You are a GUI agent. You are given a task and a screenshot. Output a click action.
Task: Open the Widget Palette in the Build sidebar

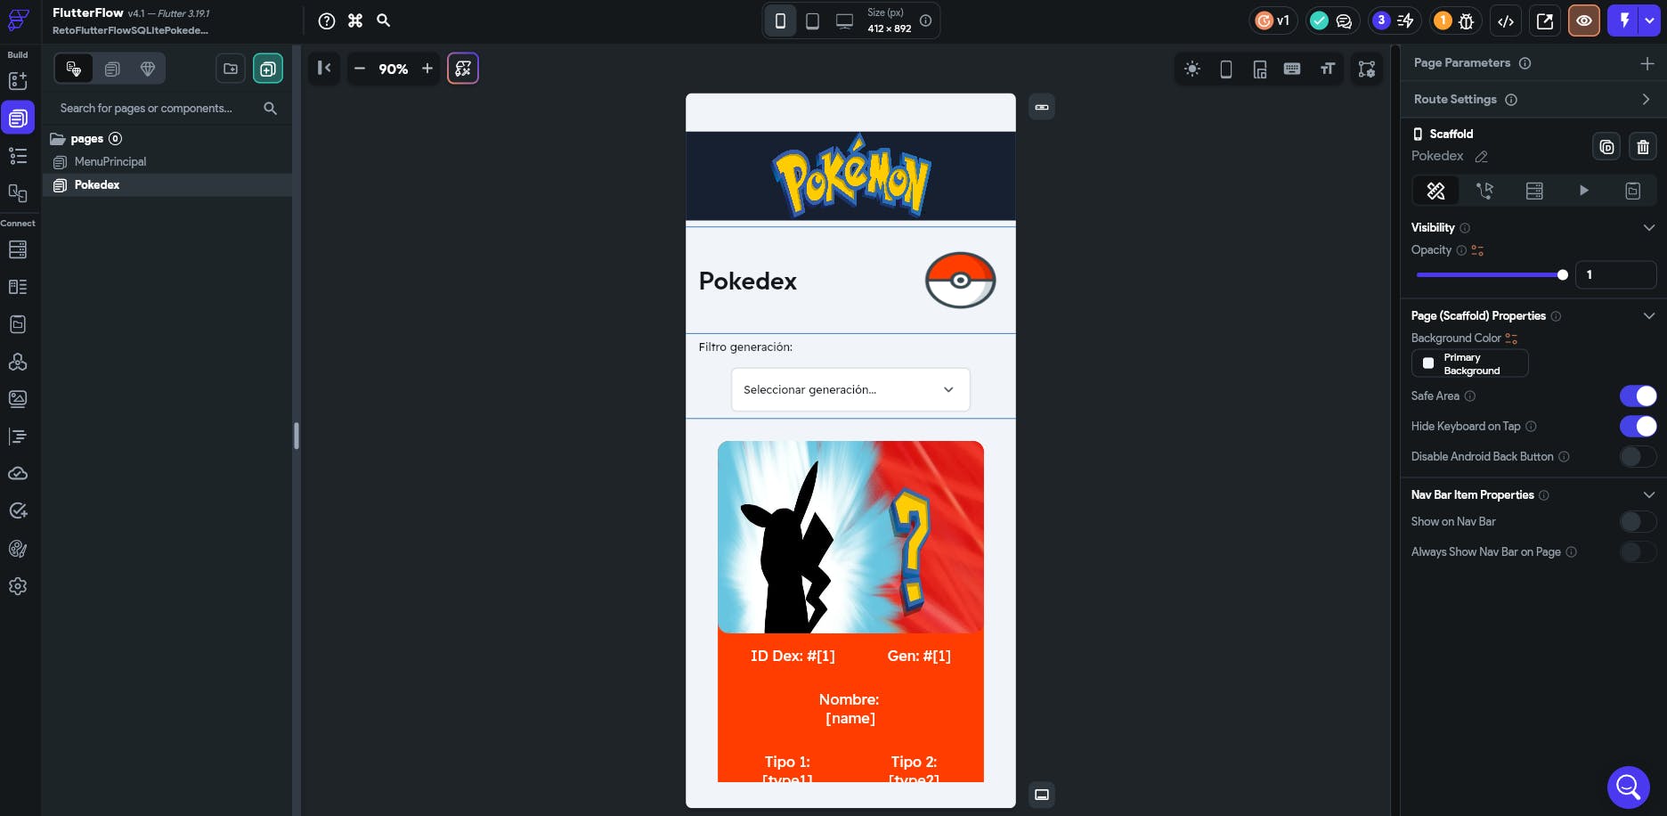[x=18, y=81]
